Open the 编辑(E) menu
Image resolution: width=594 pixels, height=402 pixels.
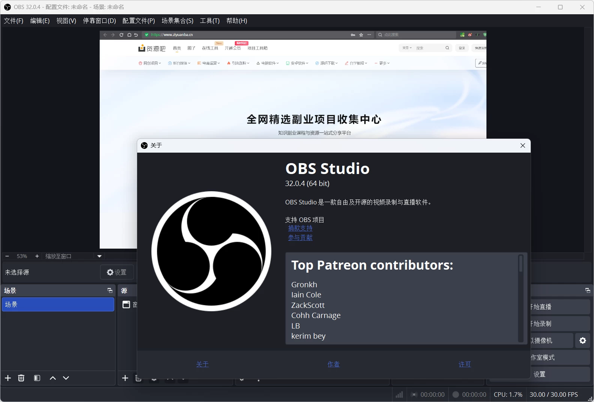40,21
